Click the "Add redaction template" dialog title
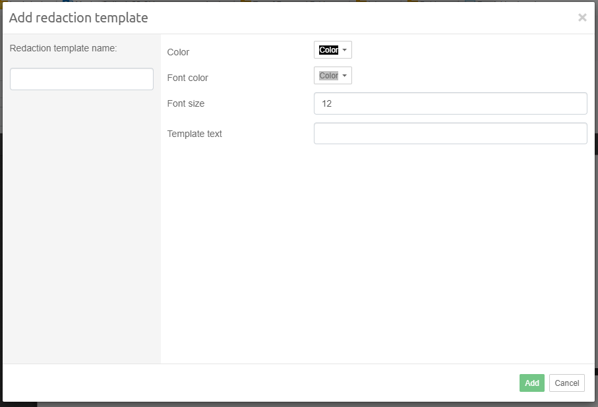598x407 pixels. coord(78,18)
